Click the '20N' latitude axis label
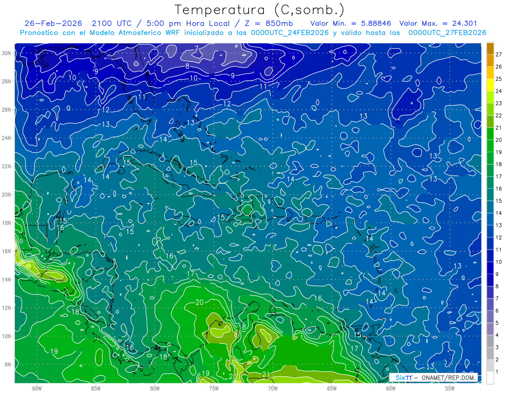The image size is (510, 394). (7, 195)
